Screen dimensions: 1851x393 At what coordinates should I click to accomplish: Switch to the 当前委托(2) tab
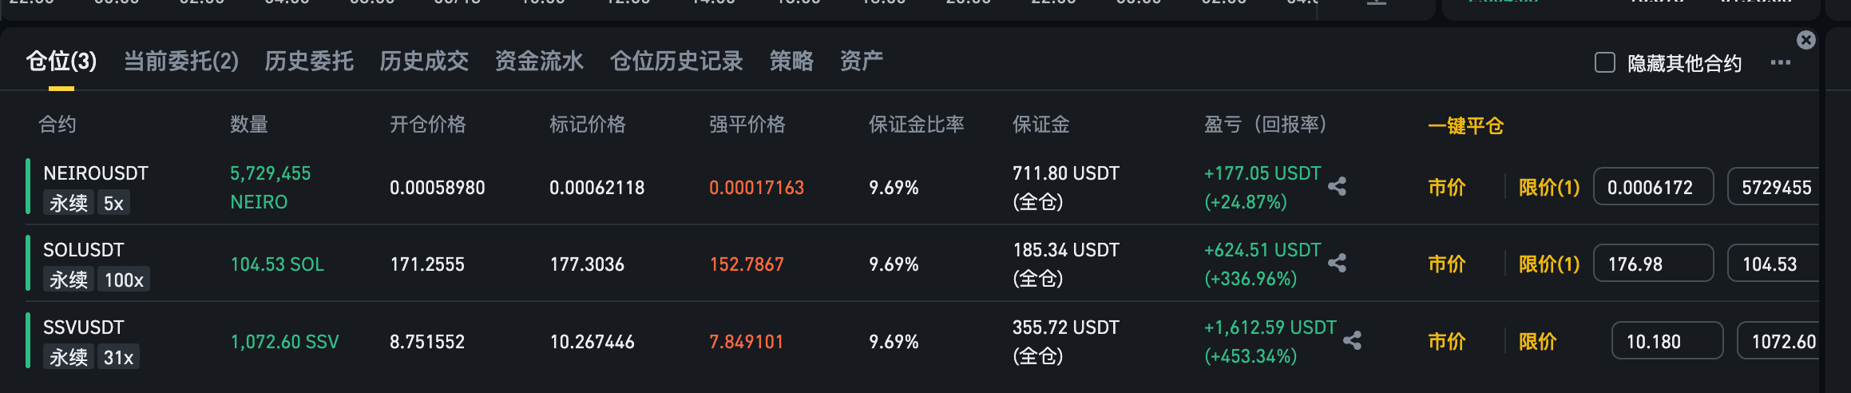[x=181, y=61]
